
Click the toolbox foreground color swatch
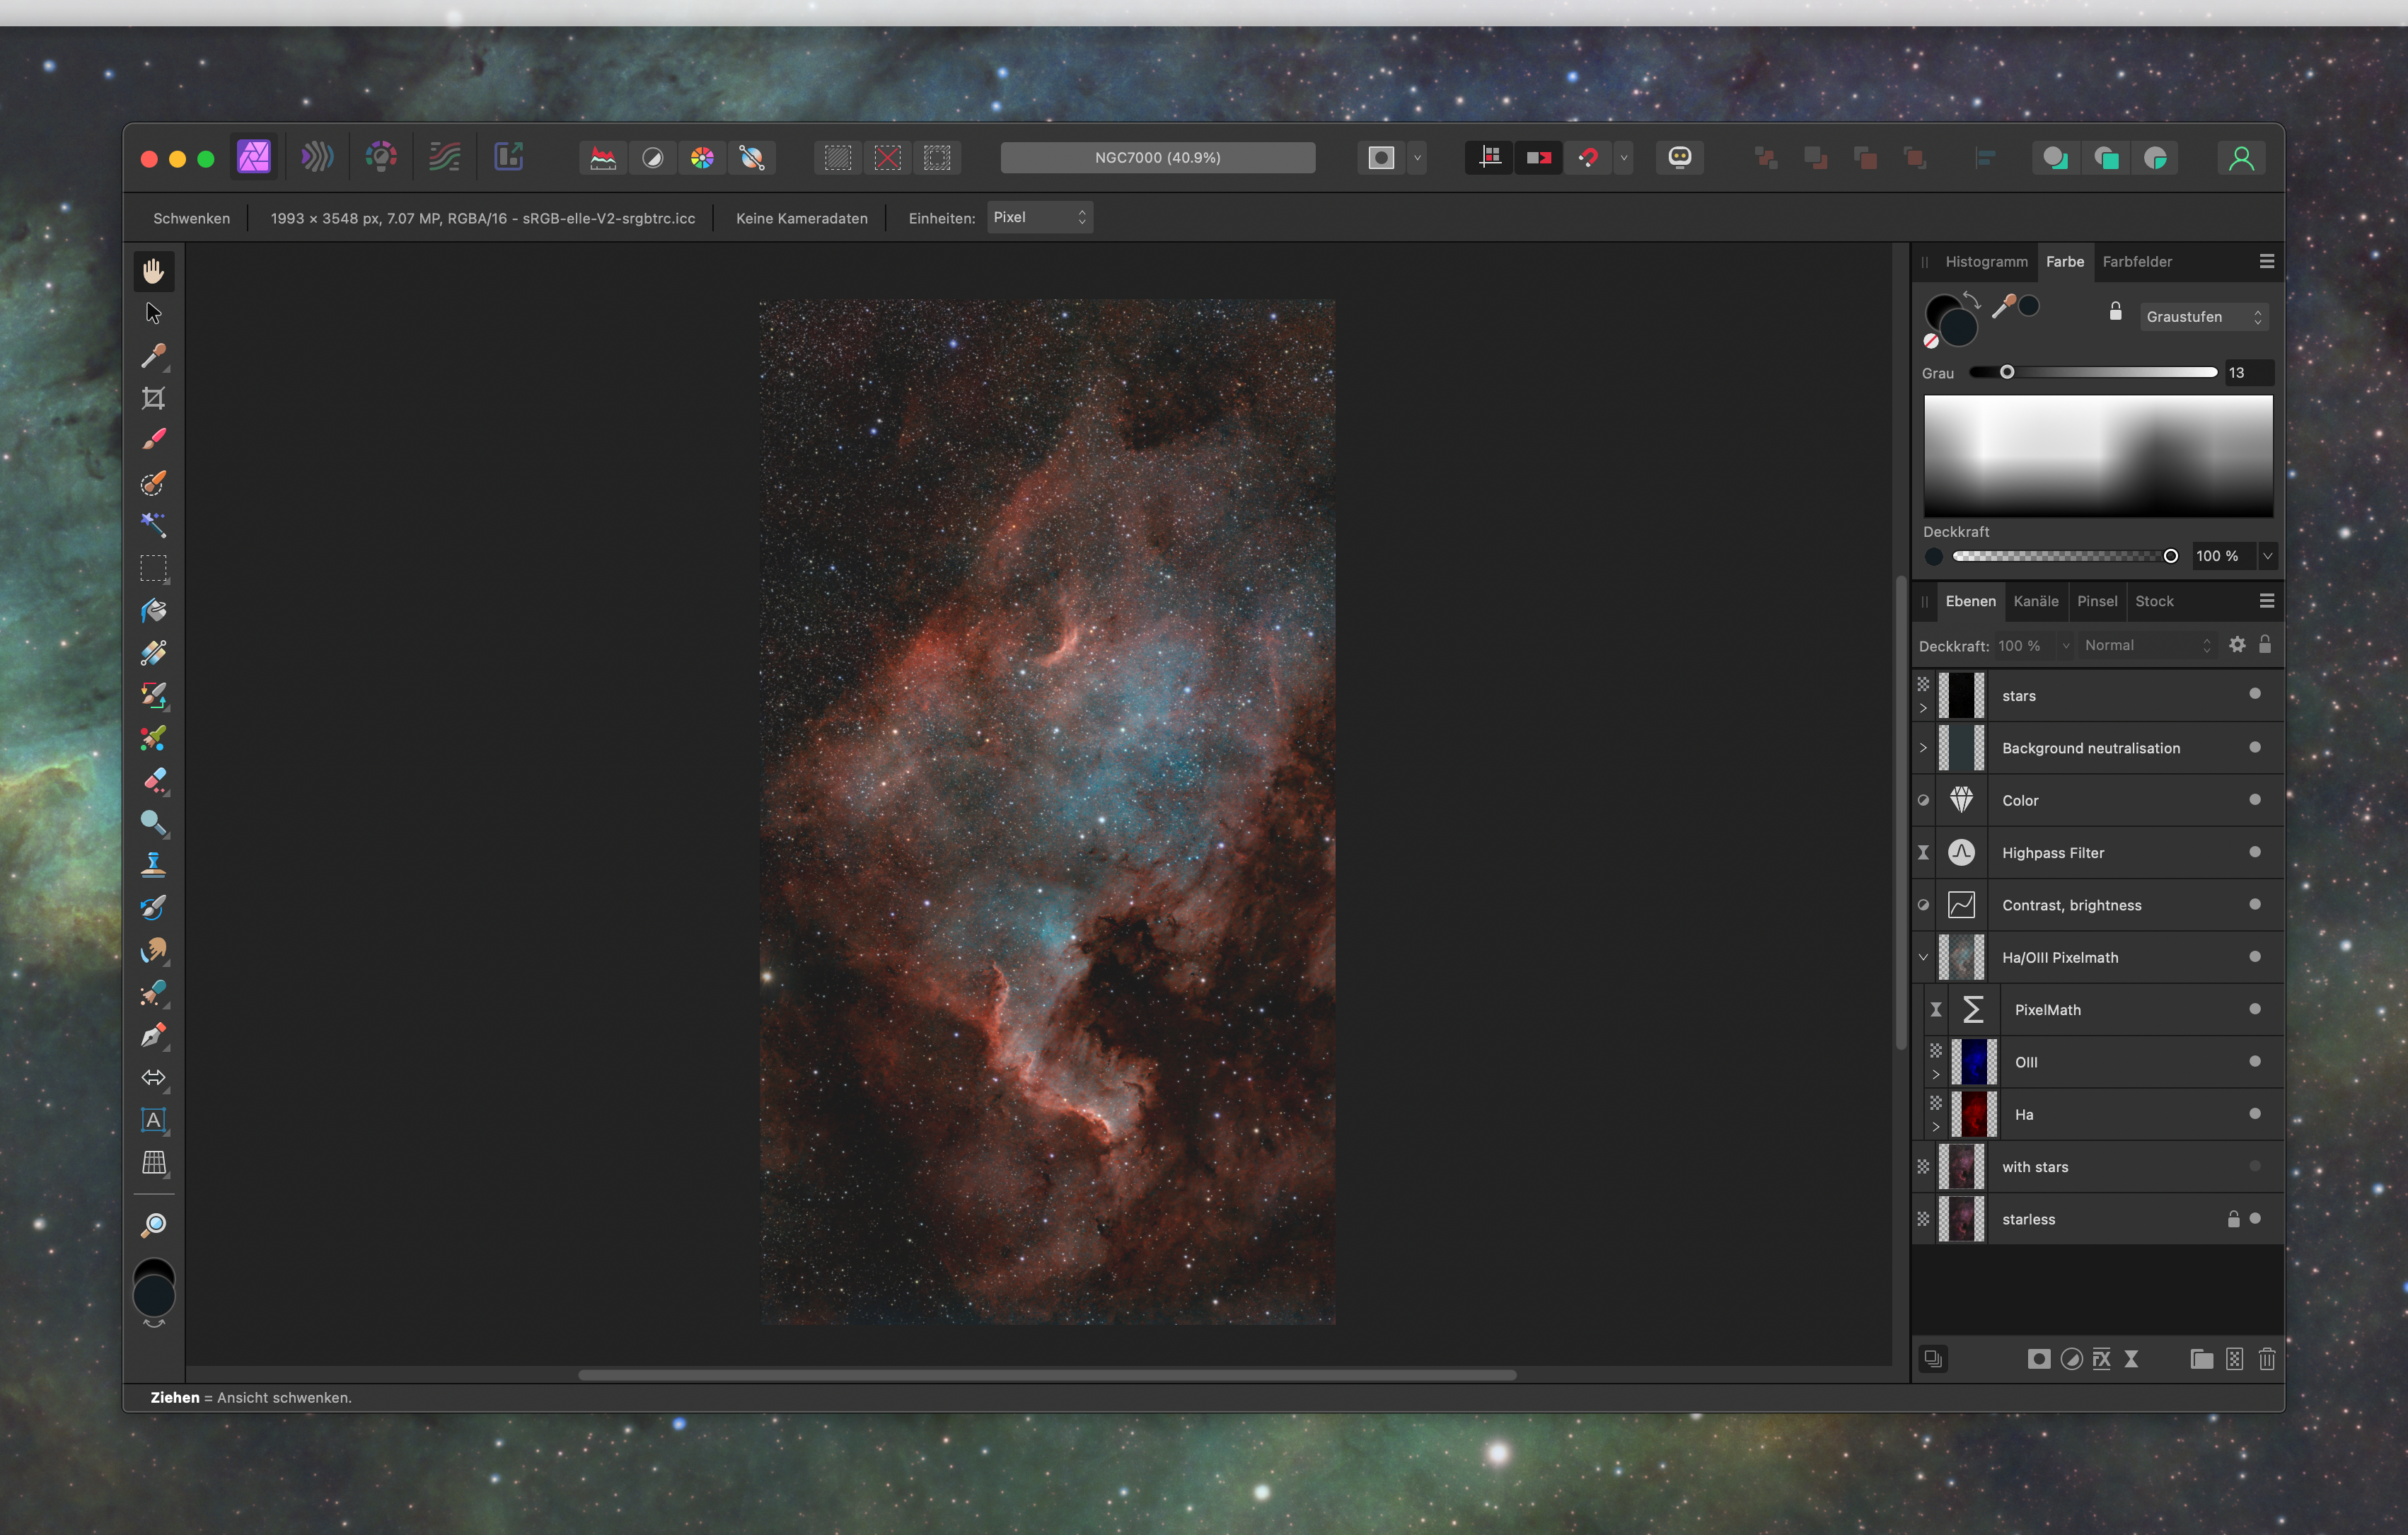(x=154, y=1296)
